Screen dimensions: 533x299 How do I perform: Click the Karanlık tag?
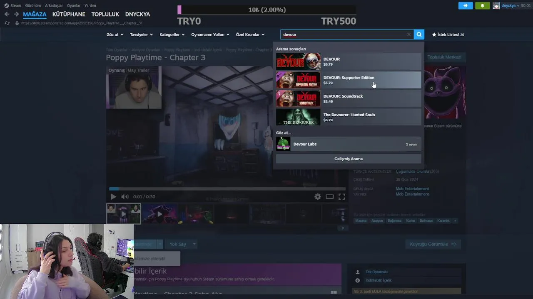pos(443,221)
